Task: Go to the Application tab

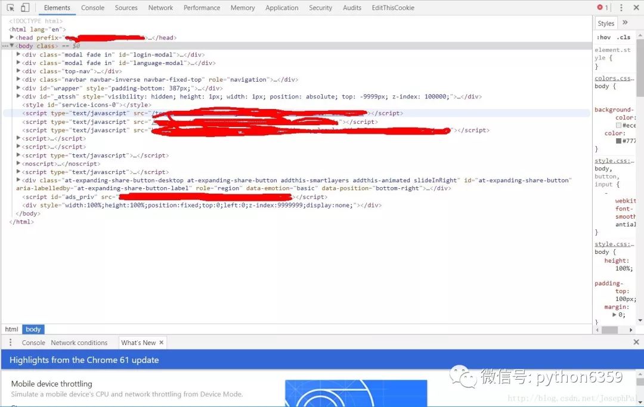Action: click(281, 8)
